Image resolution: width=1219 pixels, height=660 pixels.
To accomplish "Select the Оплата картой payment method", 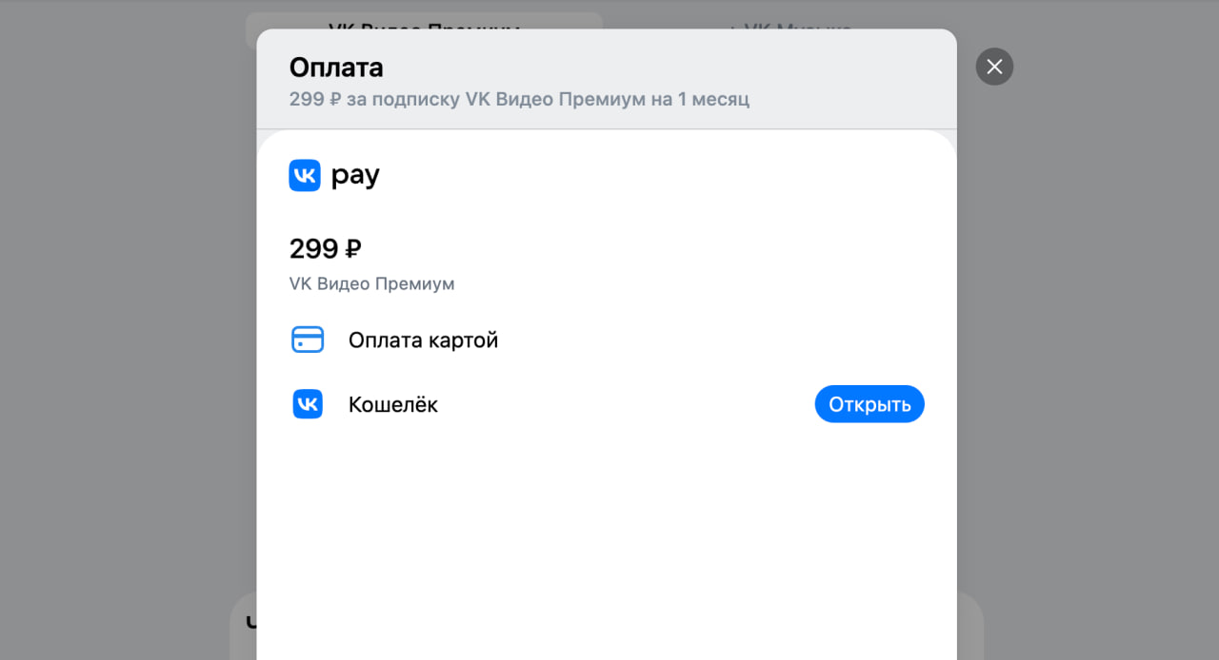I will 423,340.
